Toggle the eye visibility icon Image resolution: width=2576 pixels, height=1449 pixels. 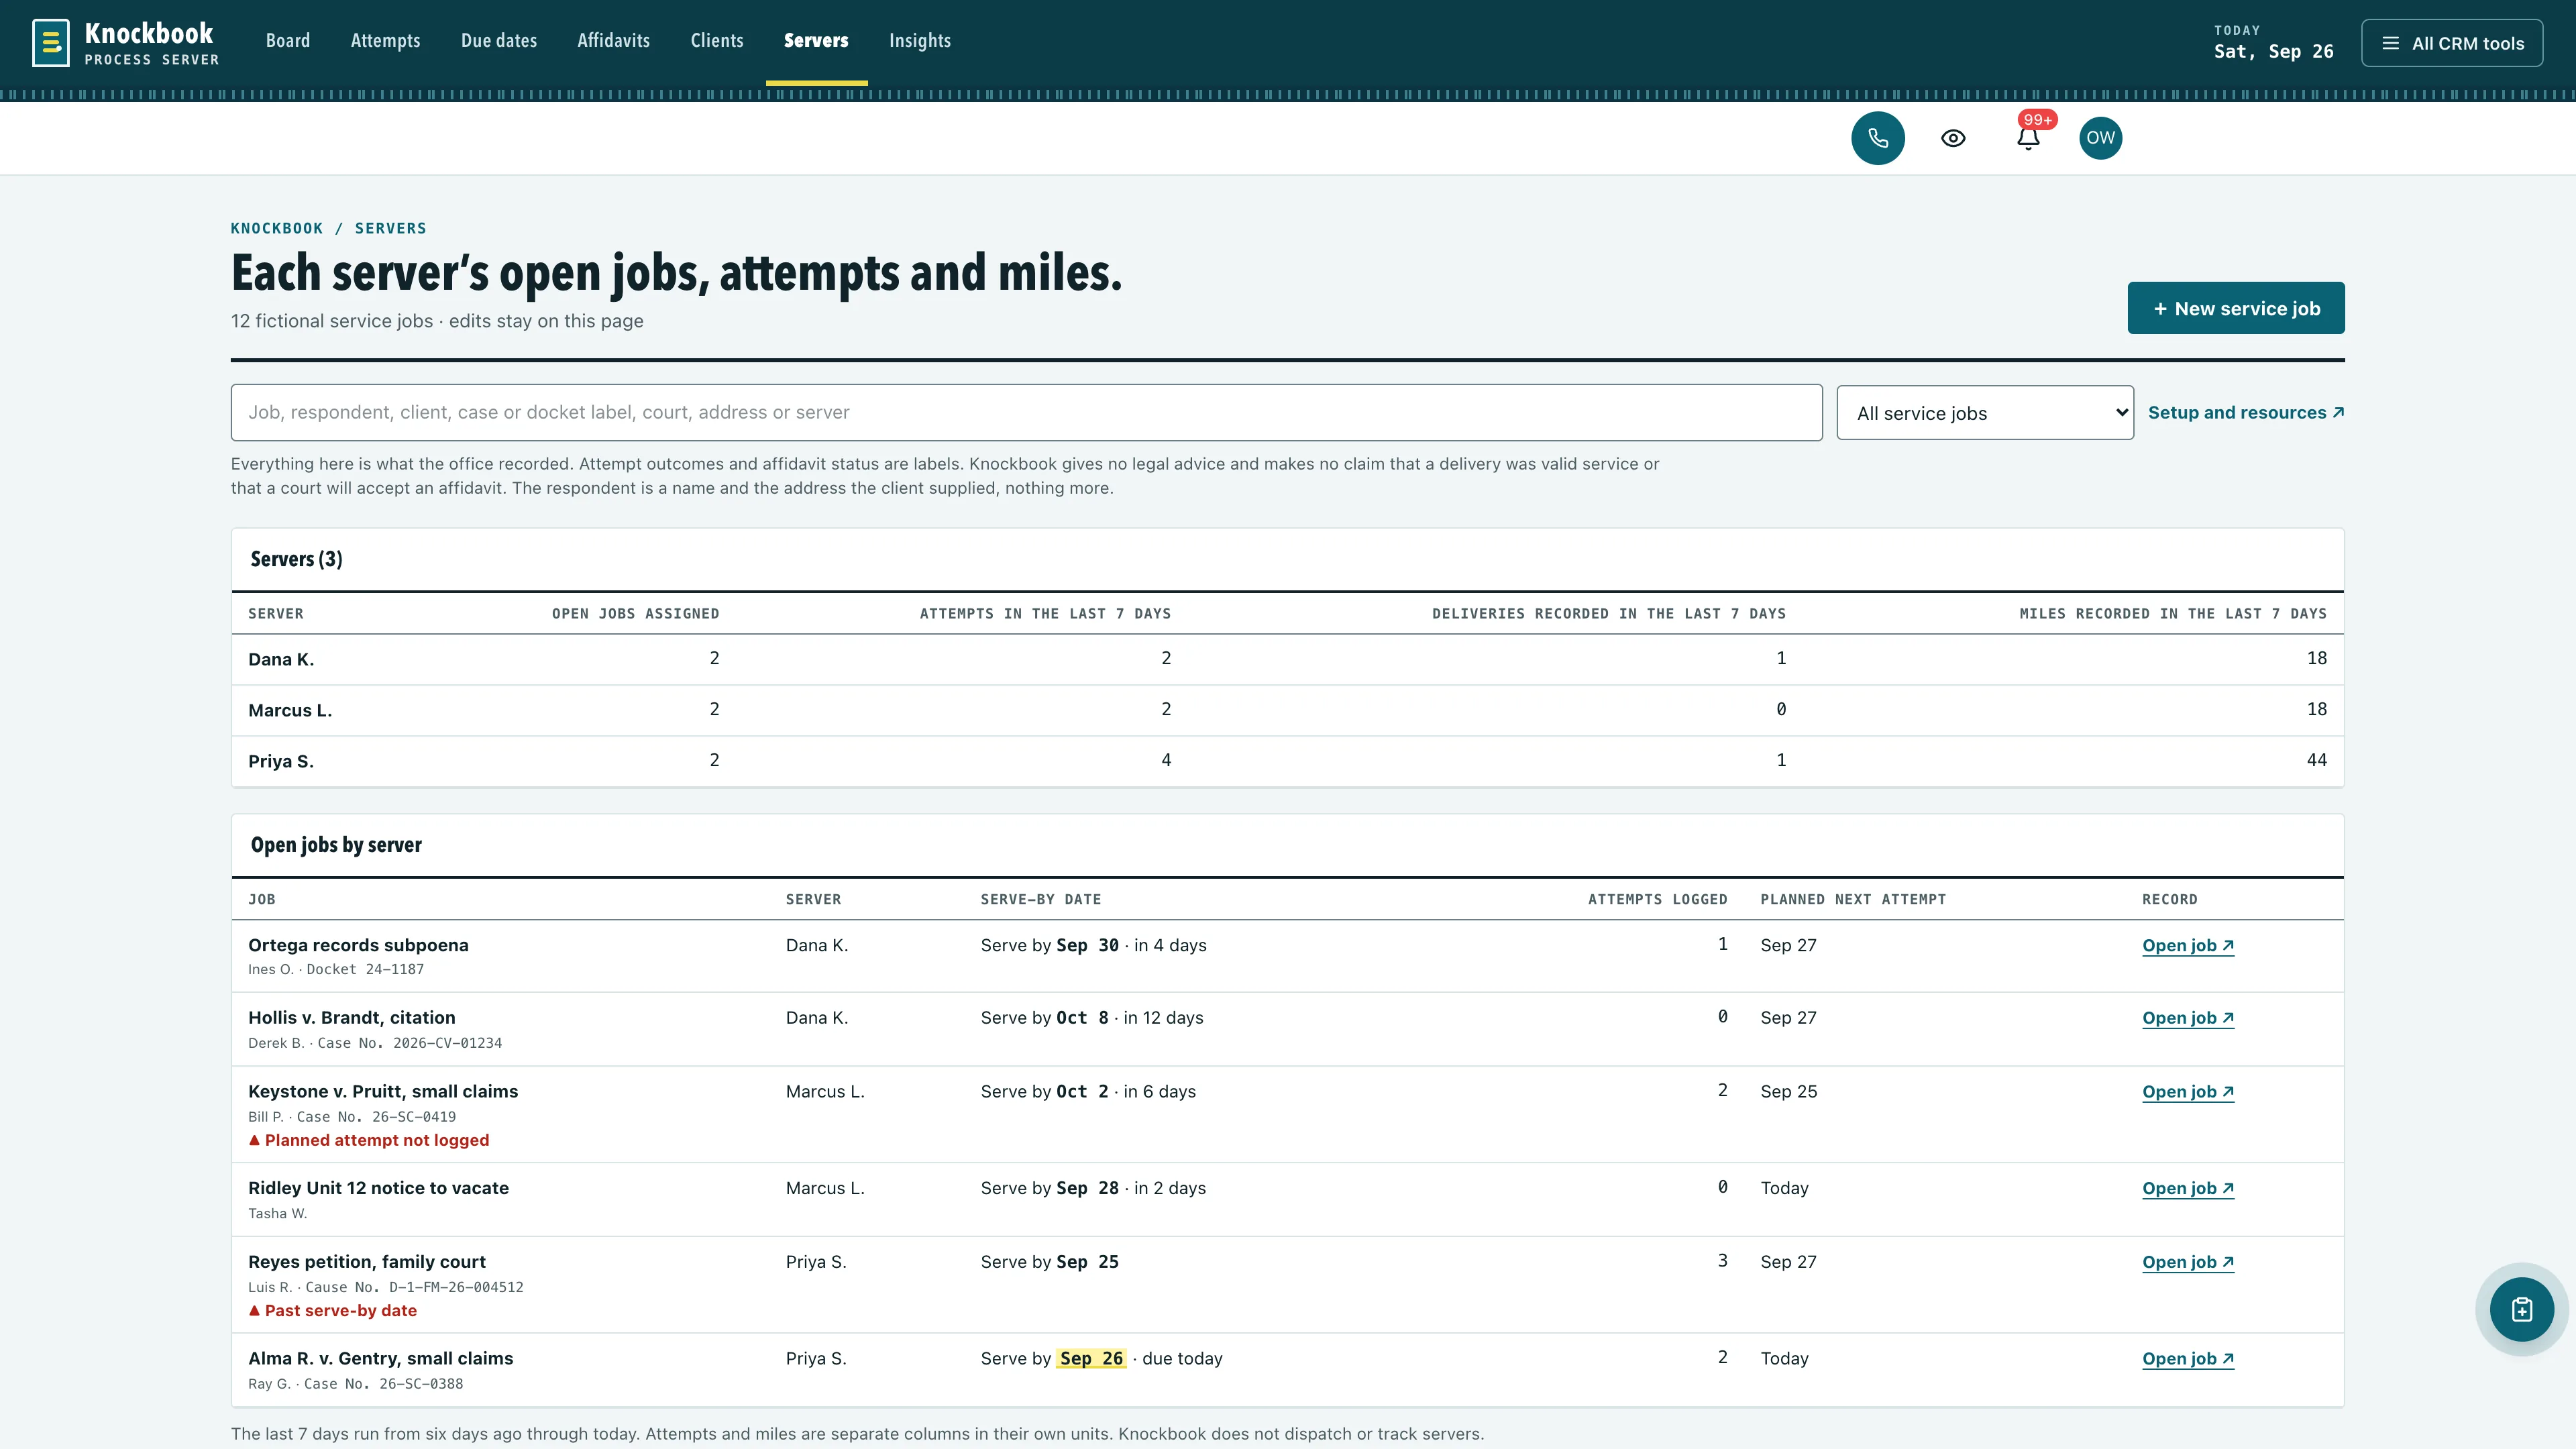[x=1953, y=138]
